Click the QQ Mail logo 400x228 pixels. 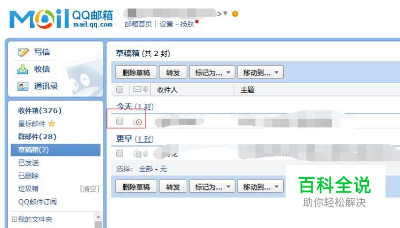pos(61,18)
